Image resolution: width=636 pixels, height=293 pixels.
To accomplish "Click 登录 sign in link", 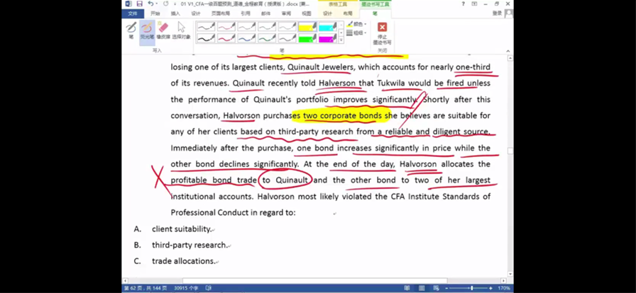I will (497, 13).
